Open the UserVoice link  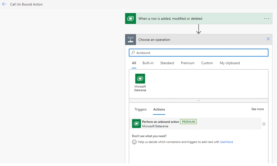click(227, 142)
